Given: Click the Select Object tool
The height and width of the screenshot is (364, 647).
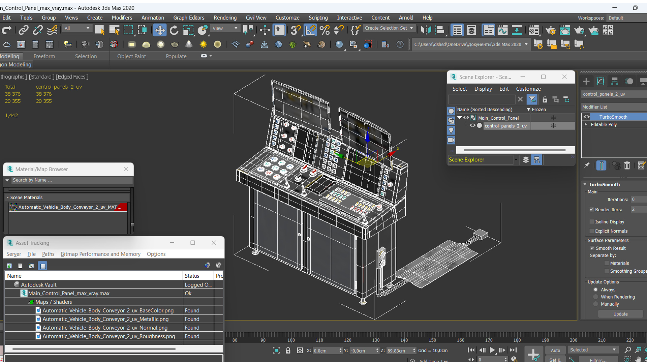Looking at the screenshot, I should pyautogui.click(x=100, y=30).
